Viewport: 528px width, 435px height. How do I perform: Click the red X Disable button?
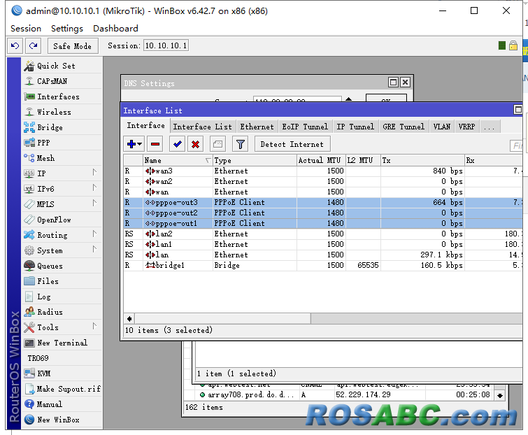click(x=195, y=144)
